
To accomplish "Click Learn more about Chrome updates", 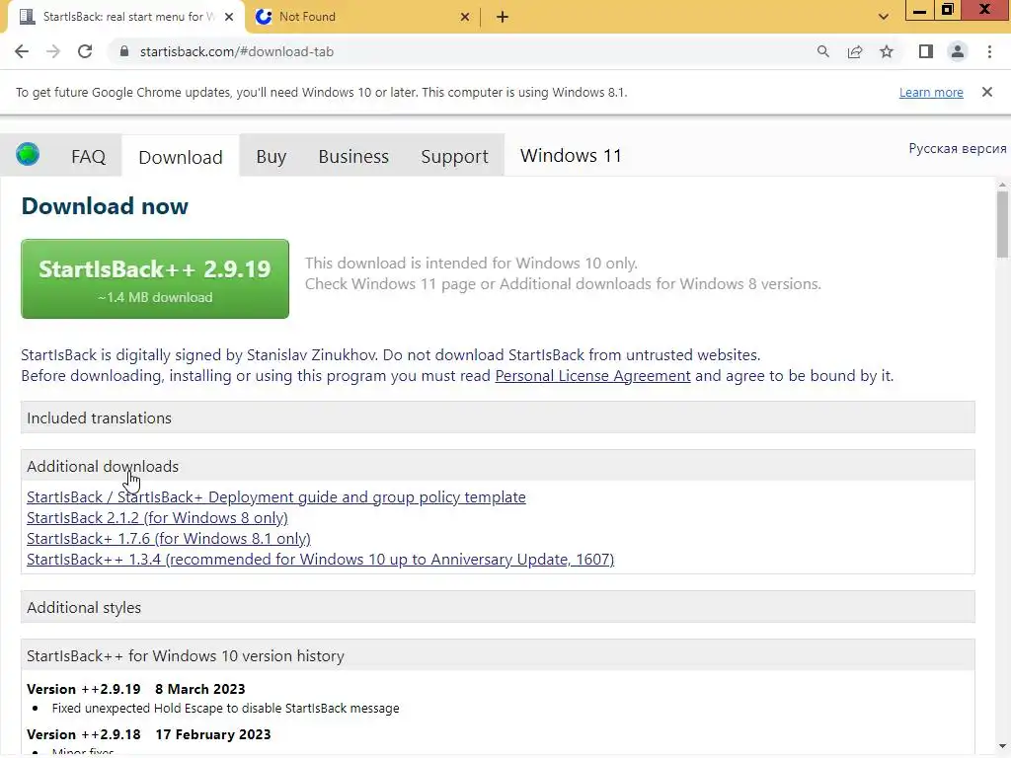I will 931,92.
